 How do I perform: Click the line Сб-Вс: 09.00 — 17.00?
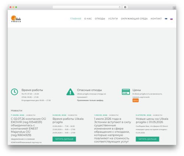coord(30,97)
